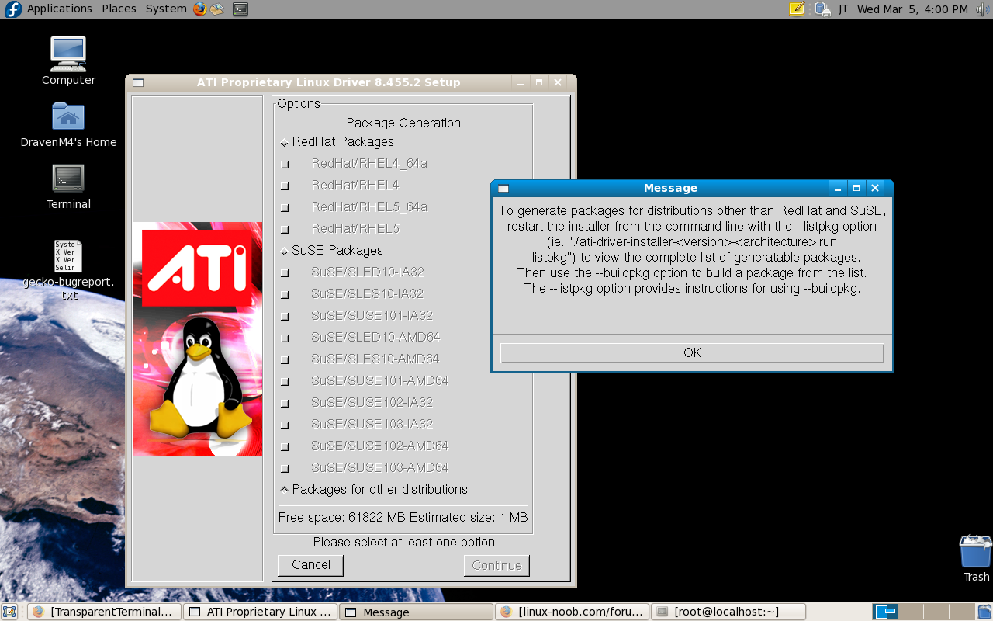
Task: Switch to ATI Proprietary Linux taskbar entry
Action: [x=261, y=612]
